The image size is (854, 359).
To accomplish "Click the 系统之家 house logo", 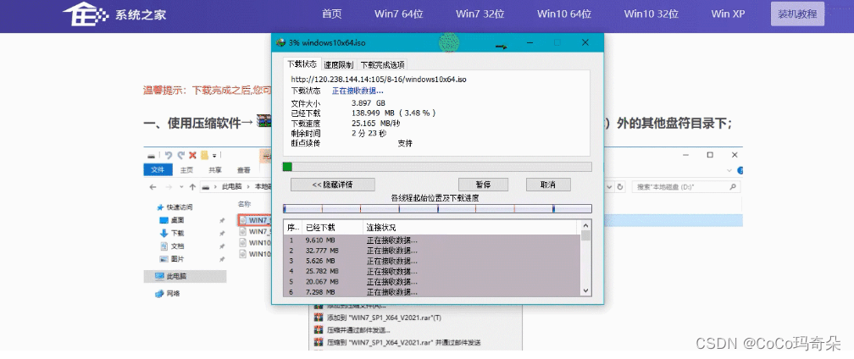I will (x=86, y=14).
